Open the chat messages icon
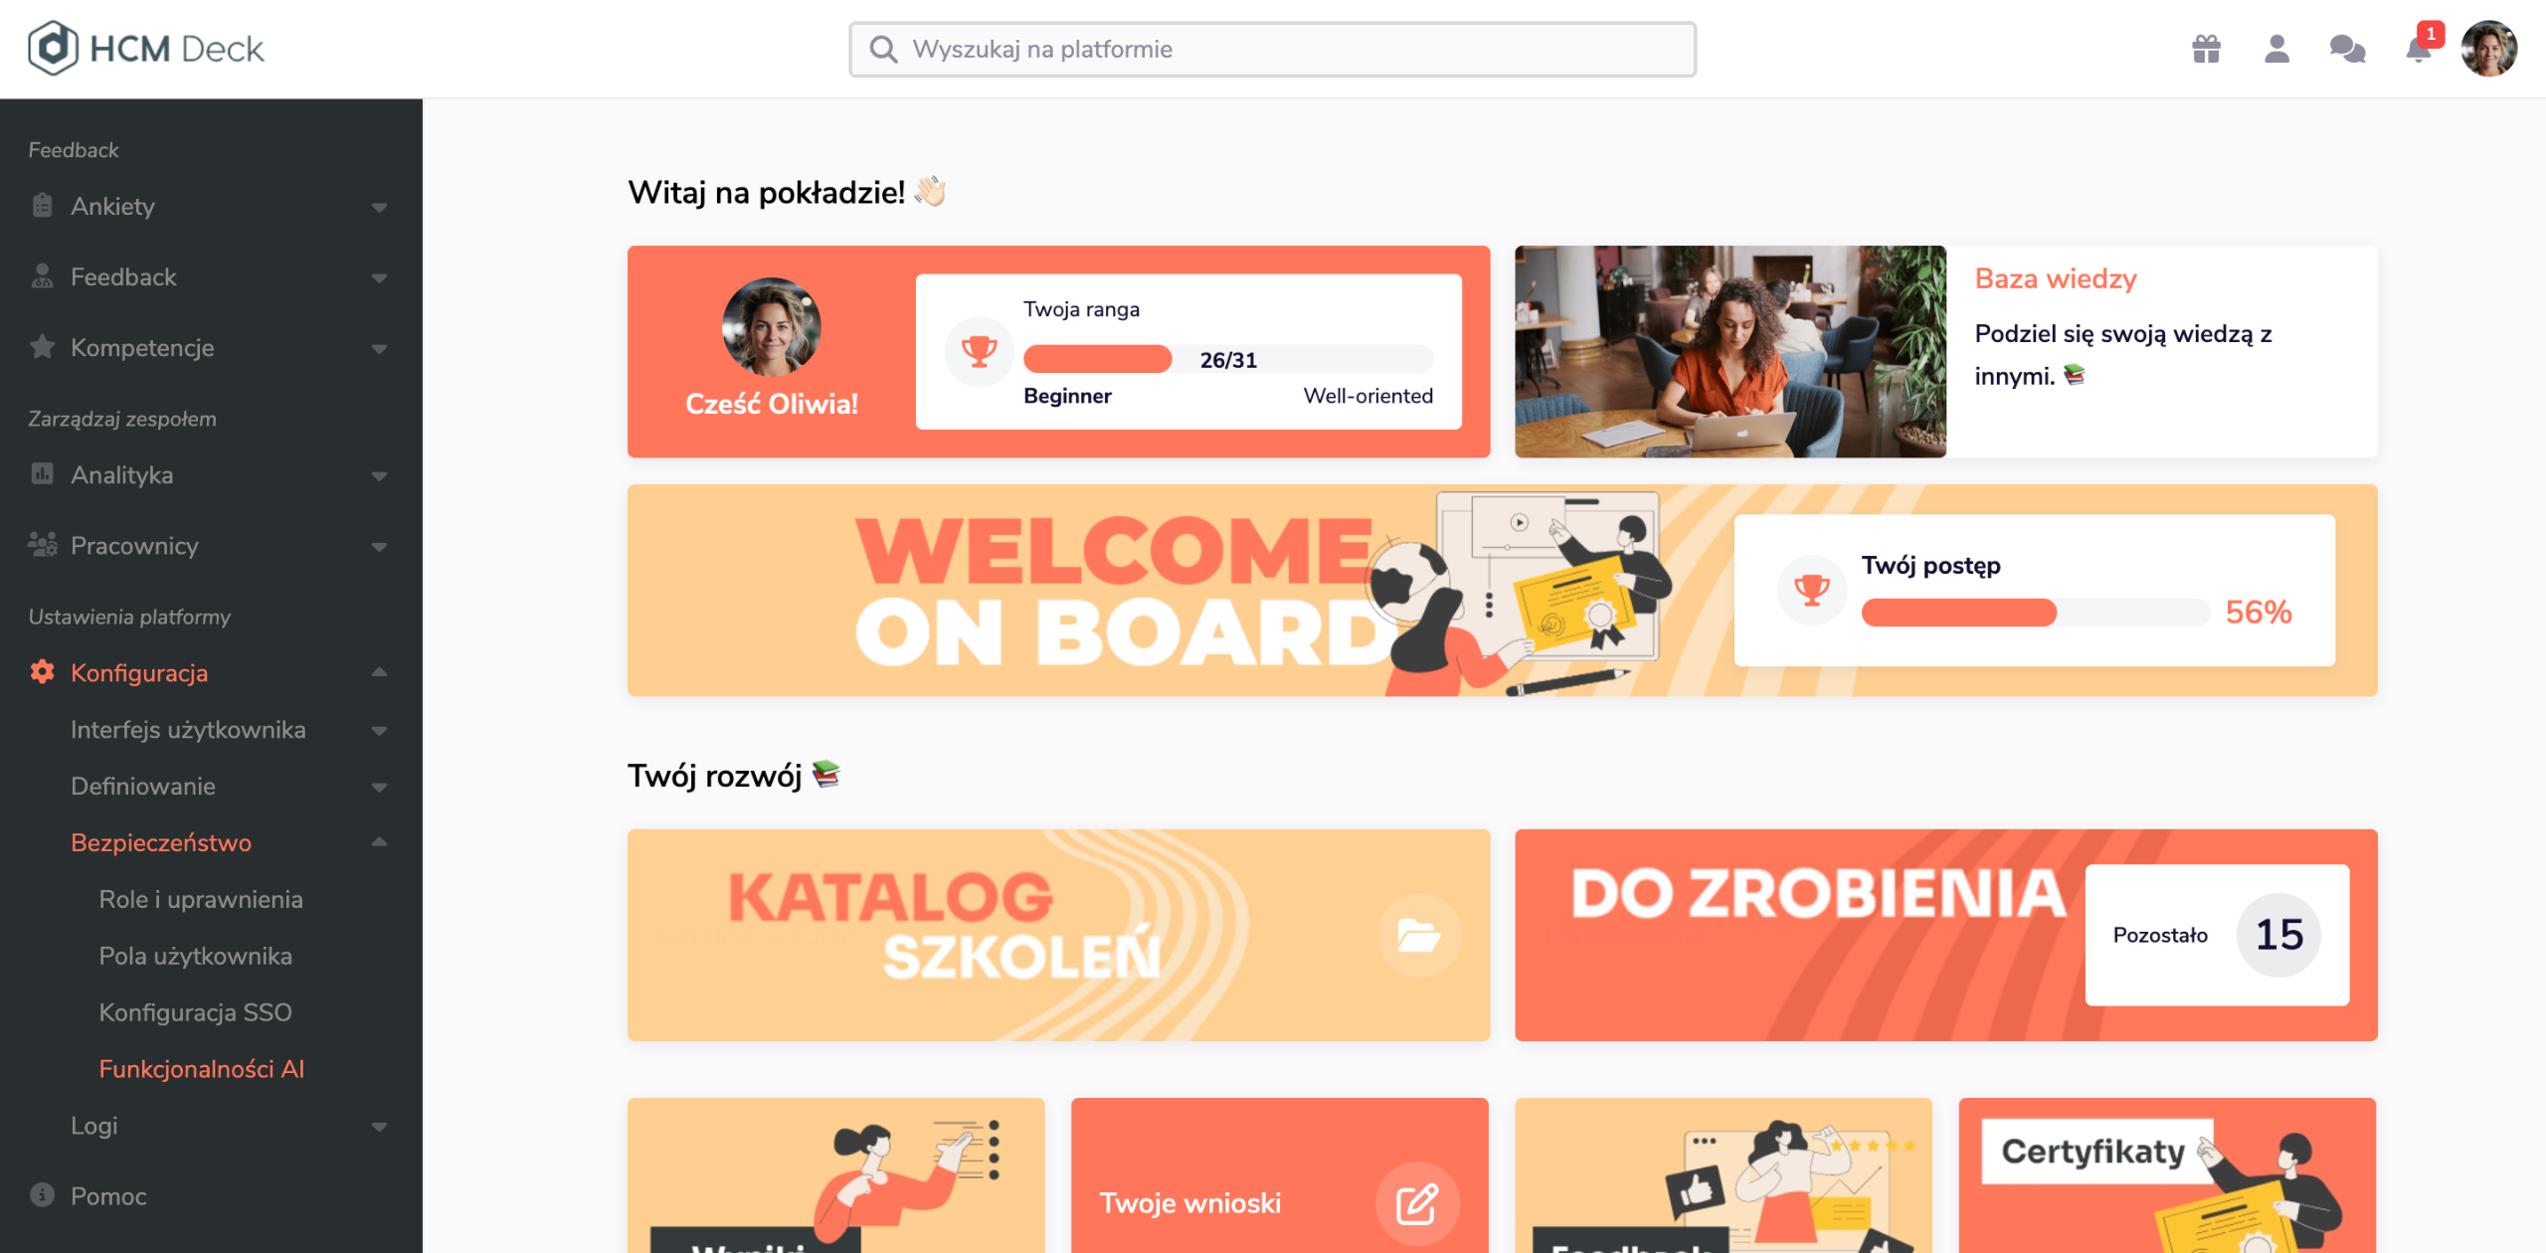This screenshot has height=1253, width=2546. pos(2347,49)
